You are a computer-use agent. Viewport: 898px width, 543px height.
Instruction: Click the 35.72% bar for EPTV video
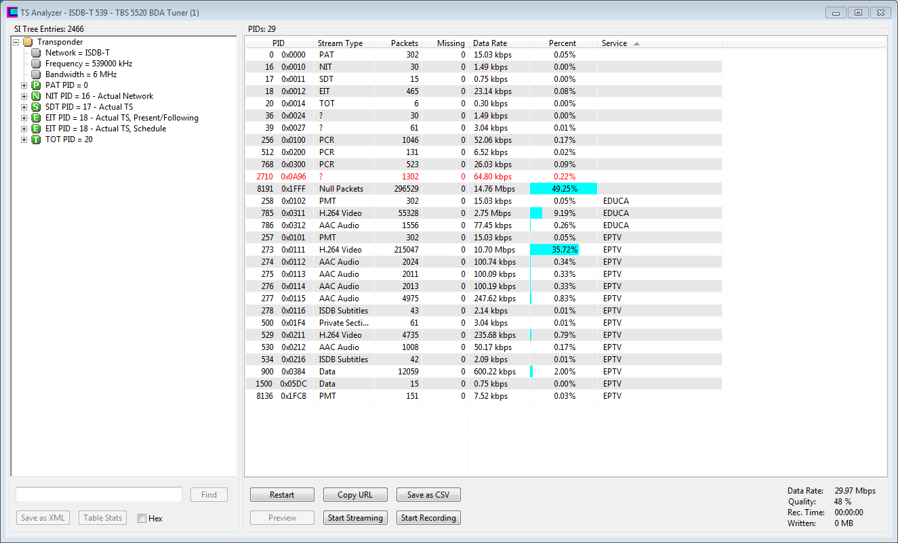[x=554, y=250]
